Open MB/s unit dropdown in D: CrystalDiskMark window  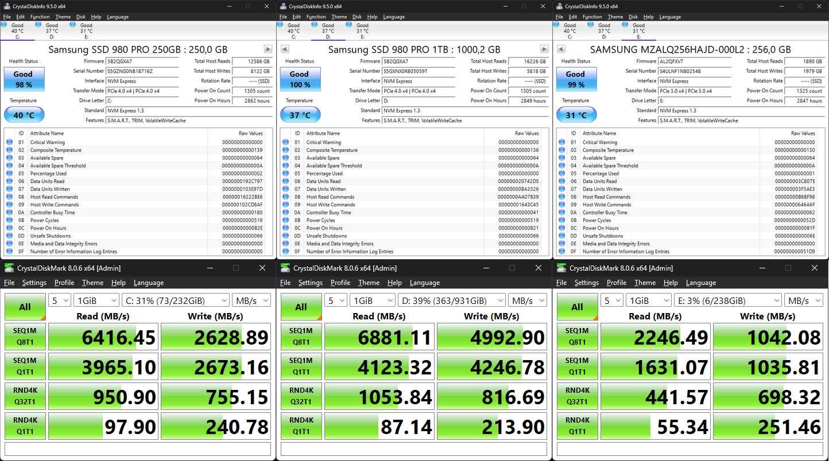click(527, 300)
